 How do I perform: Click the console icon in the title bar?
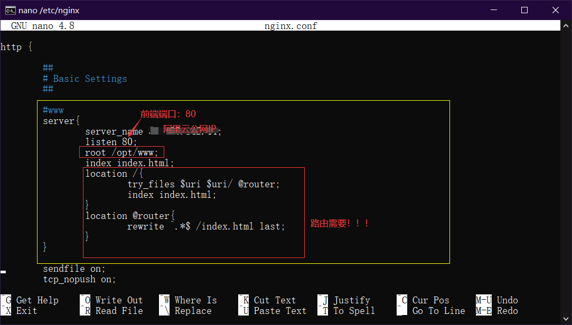(x=10, y=10)
